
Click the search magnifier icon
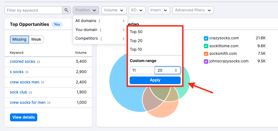[66, 10]
